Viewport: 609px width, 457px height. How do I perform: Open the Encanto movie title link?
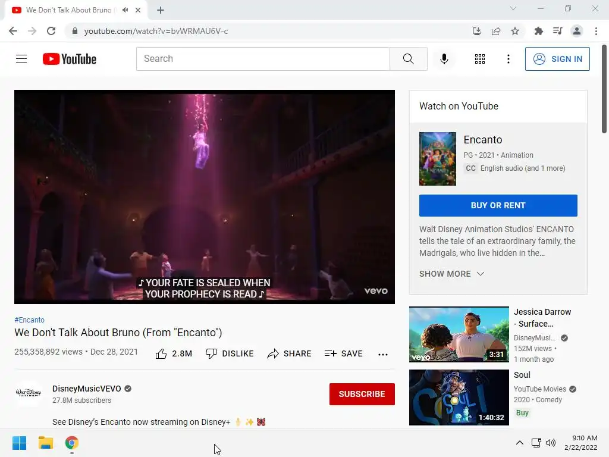tap(483, 140)
